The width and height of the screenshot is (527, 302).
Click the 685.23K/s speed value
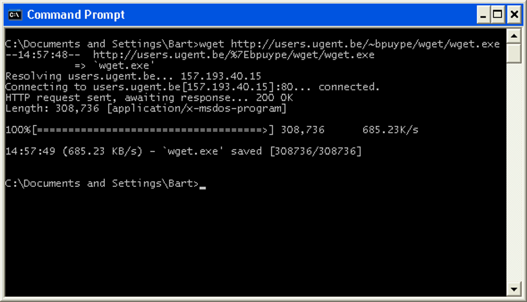(390, 130)
